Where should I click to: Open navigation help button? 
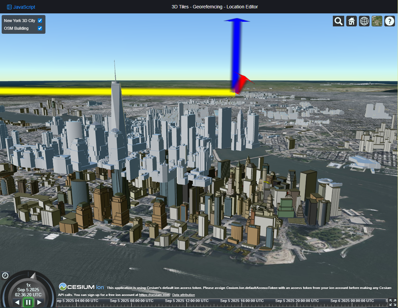tap(389, 21)
